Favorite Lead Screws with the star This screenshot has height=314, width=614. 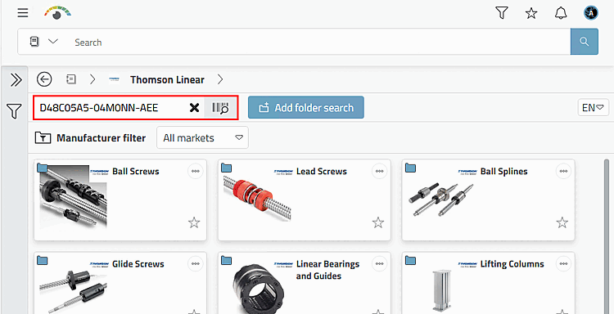378,223
